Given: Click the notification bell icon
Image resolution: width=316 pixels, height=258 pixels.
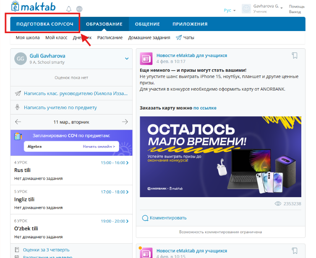Looking at the screenshot, I should 69,9.
